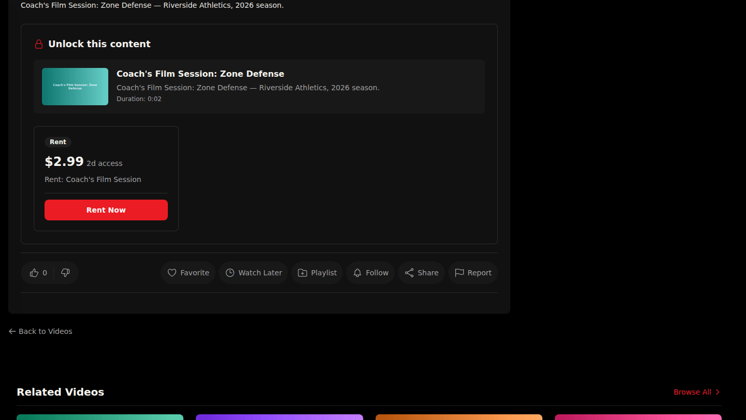Click the "2d access" label

[x=105, y=163]
